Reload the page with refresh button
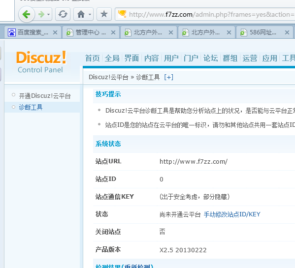Image resolution: width=295 pixels, height=268 pixels. 63,14
